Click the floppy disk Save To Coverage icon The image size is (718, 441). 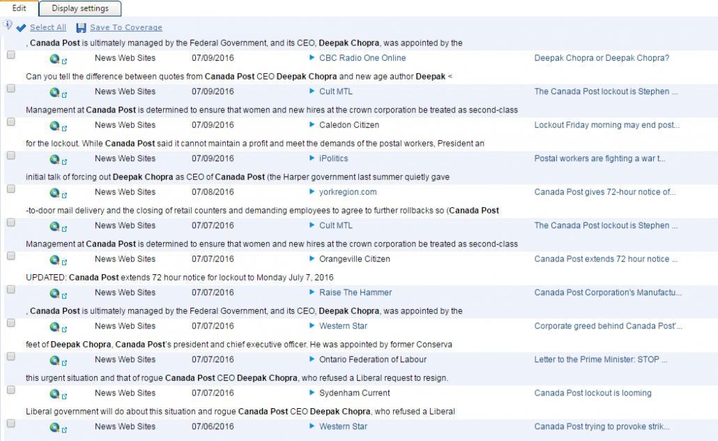pyautogui.click(x=81, y=28)
